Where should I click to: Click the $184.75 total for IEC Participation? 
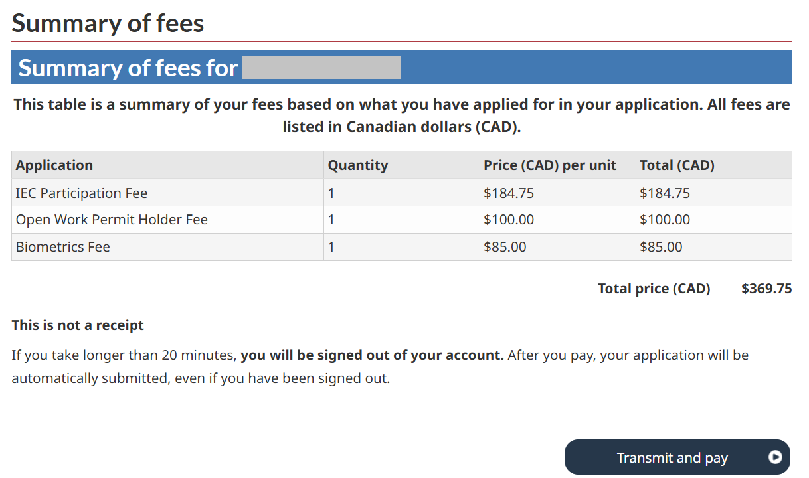click(664, 193)
